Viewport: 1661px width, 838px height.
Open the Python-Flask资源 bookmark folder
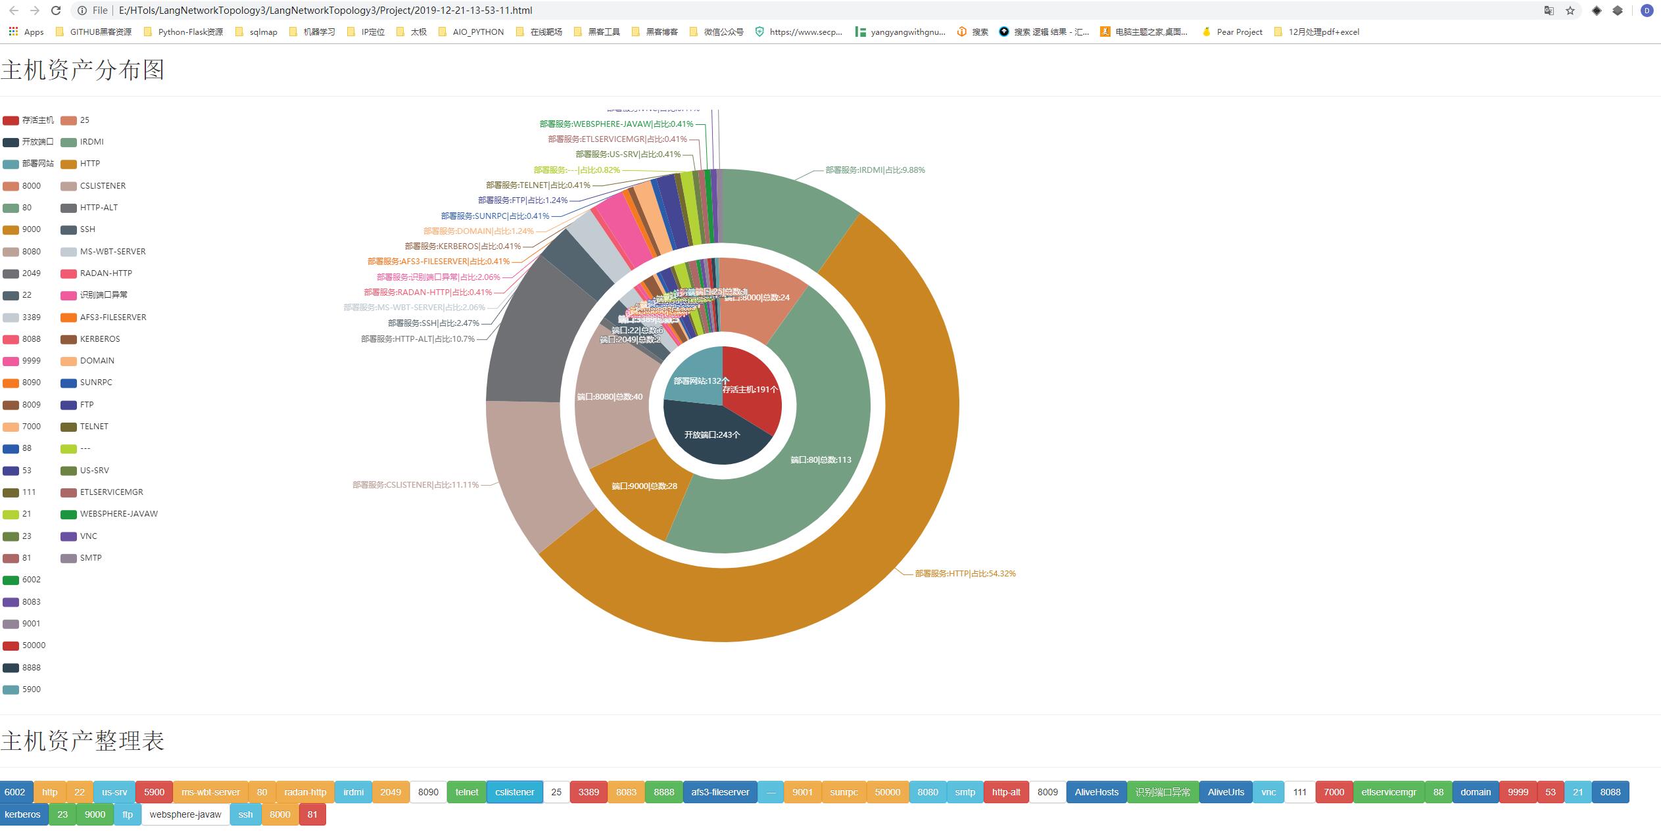(x=183, y=32)
